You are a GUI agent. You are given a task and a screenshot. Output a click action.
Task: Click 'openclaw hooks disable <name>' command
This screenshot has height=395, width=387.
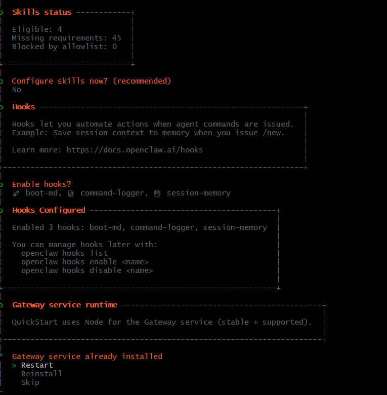pyautogui.click(x=87, y=270)
